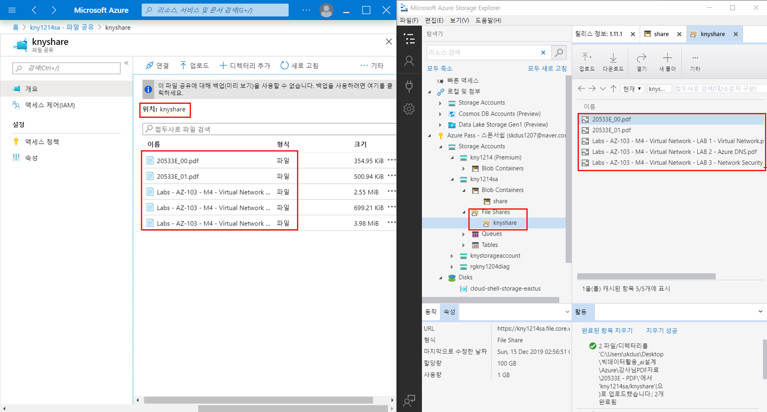Image resolution: width=767 pixels, height=412 pixels.
Task: Select 20533E_00.pdf in the Azure file list
Action: click(177, 161)
